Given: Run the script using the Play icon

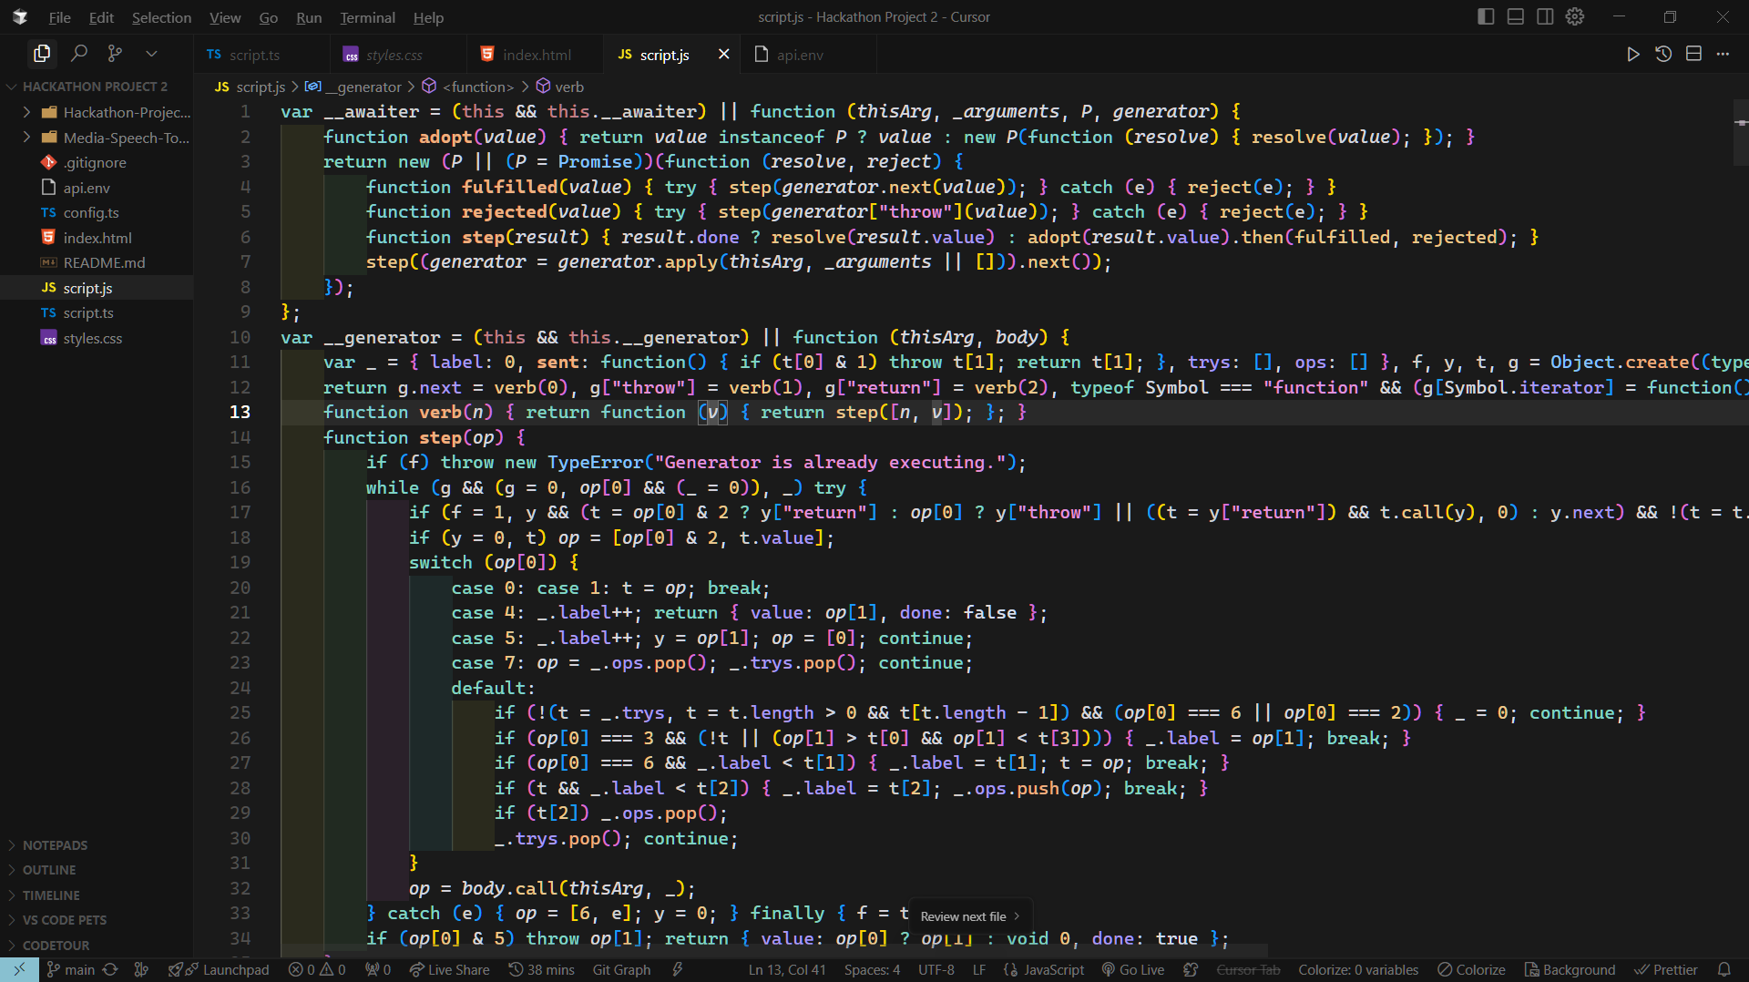Looking at the screenshot, I should (x=1633, y=54).
